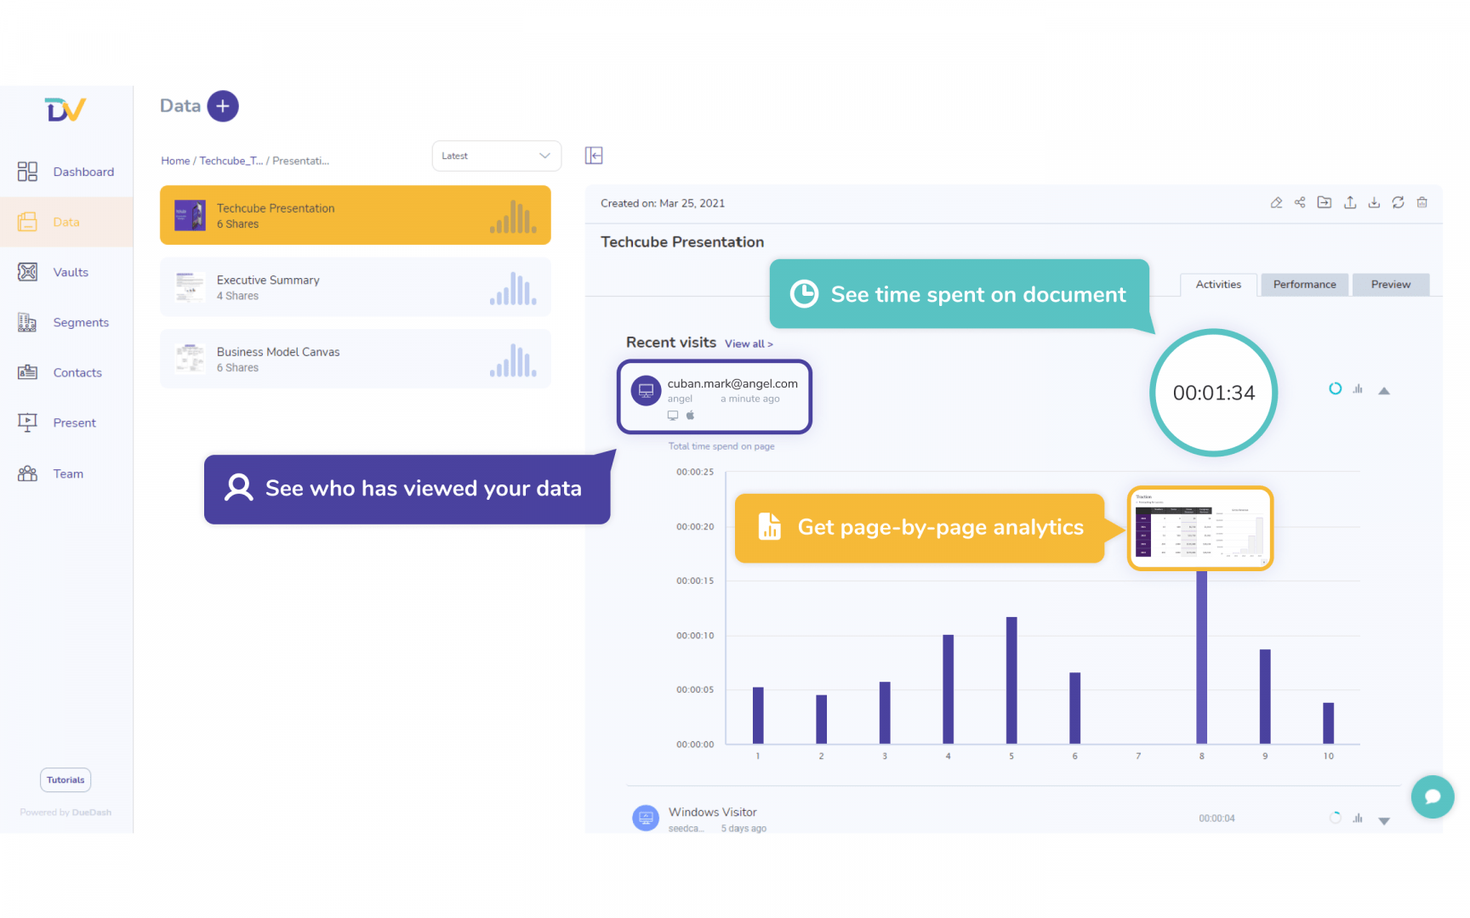Open View all recent visits
The image size is (1470, 918).
(749, 343)
